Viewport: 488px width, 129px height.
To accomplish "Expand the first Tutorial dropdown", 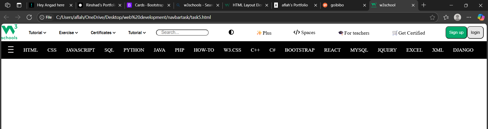I will [x=37, y=33].
